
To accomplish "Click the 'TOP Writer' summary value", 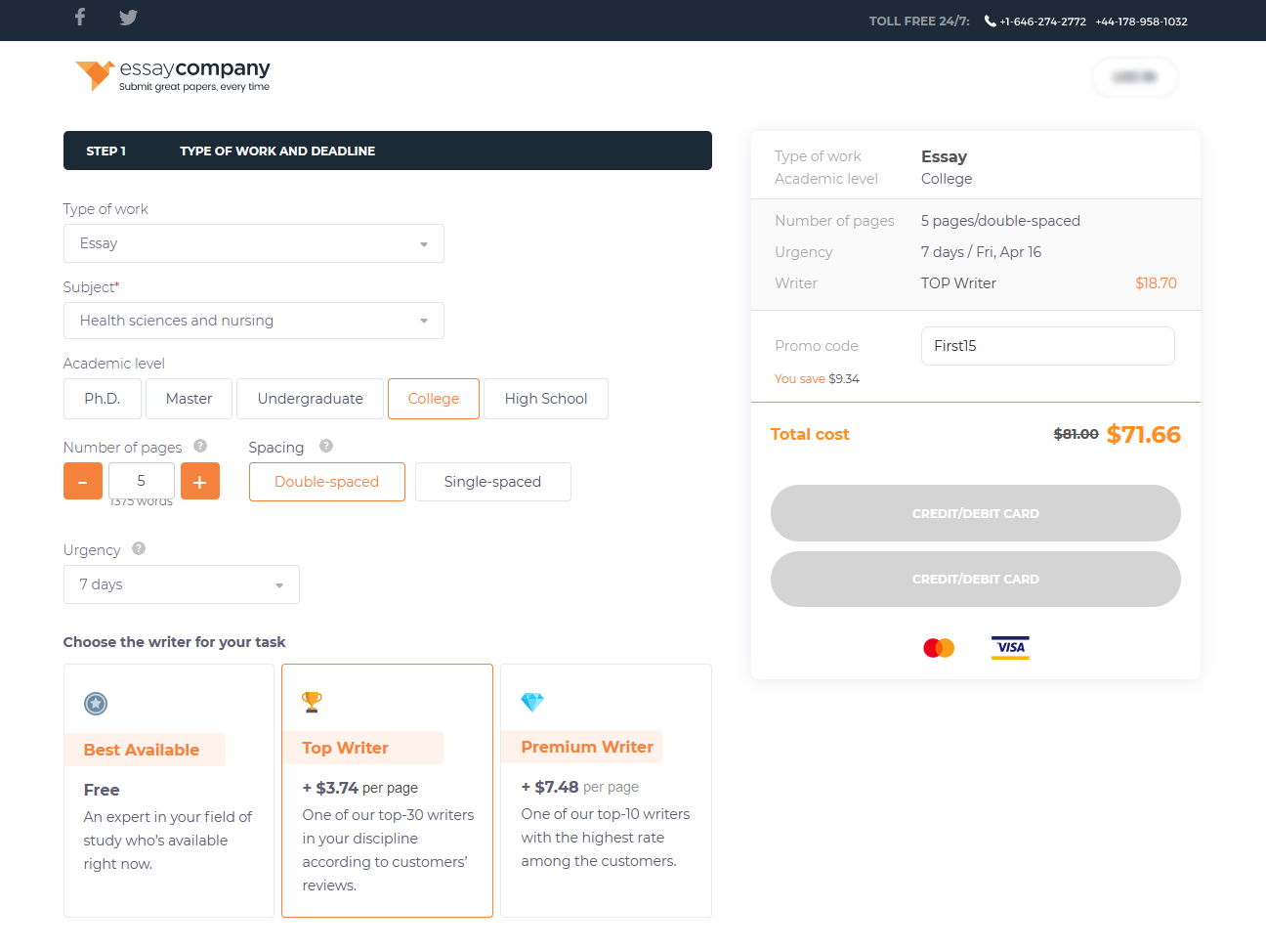I will point(958,283).
